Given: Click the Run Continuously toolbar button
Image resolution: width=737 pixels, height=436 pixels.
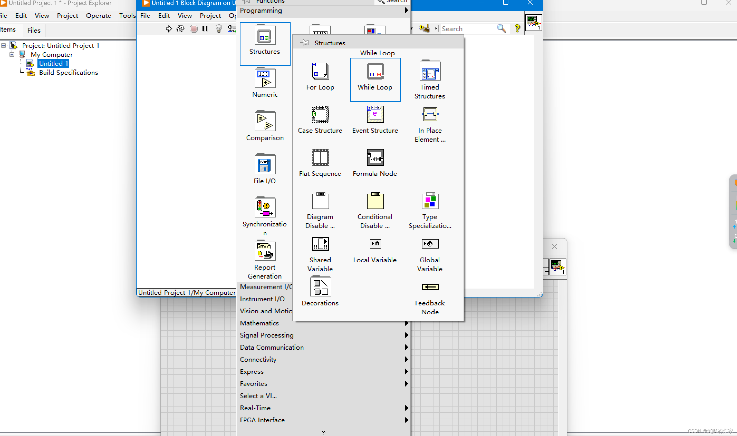Looking at the screenshot, I should click(x=180, y=29).
